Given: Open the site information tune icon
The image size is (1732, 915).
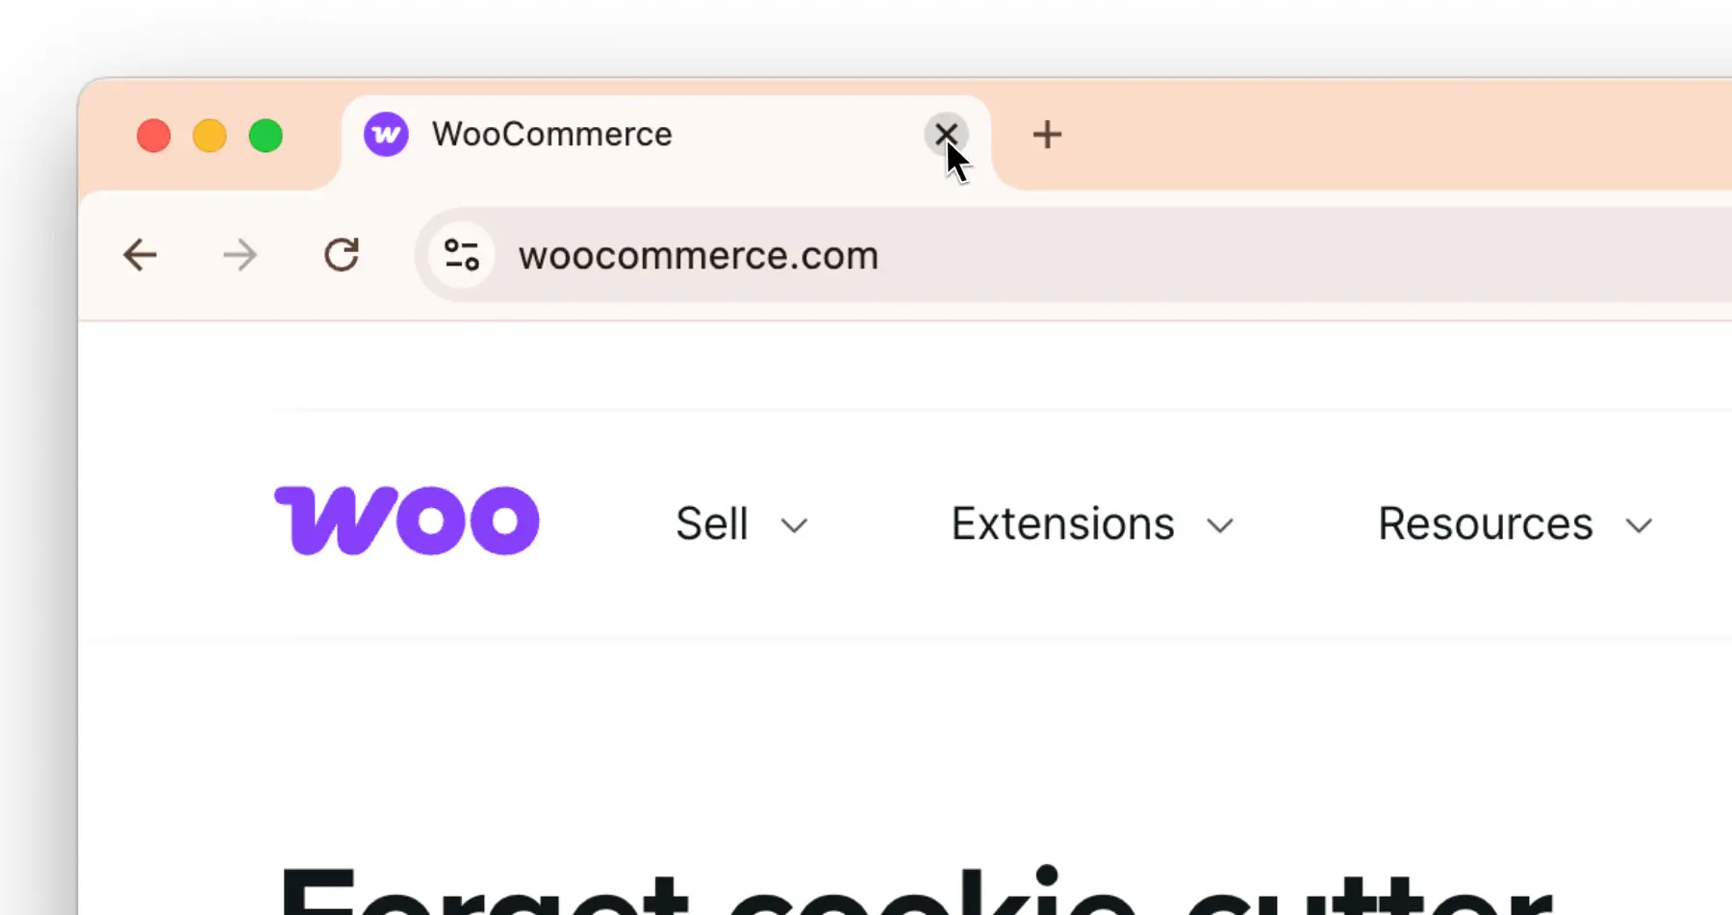Looking at the screenshot, I should coord(462,255).
